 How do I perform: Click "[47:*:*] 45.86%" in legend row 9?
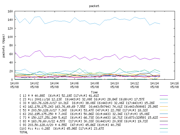(x=83, y=125)
